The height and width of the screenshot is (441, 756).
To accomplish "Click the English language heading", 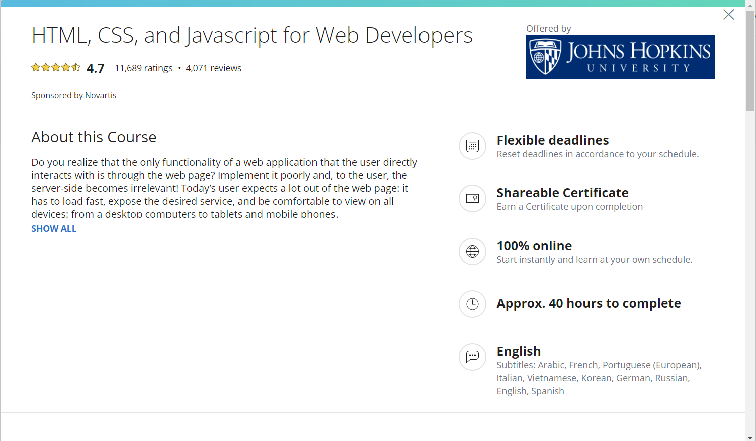I will (x=519, y=351).
